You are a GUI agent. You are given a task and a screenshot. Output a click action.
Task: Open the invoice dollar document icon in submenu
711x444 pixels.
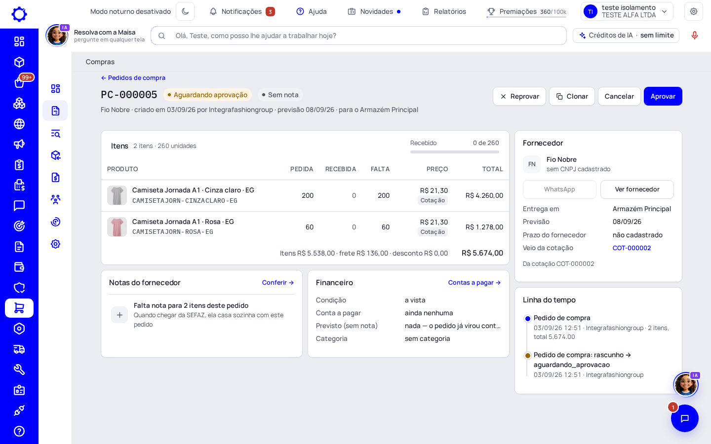click(55, 177)
